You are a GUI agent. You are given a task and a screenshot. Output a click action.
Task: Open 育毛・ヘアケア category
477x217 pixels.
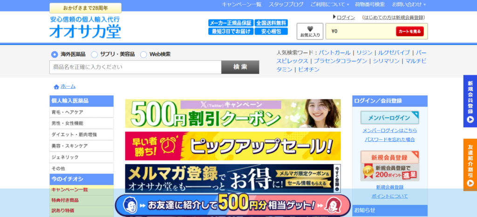82,112
